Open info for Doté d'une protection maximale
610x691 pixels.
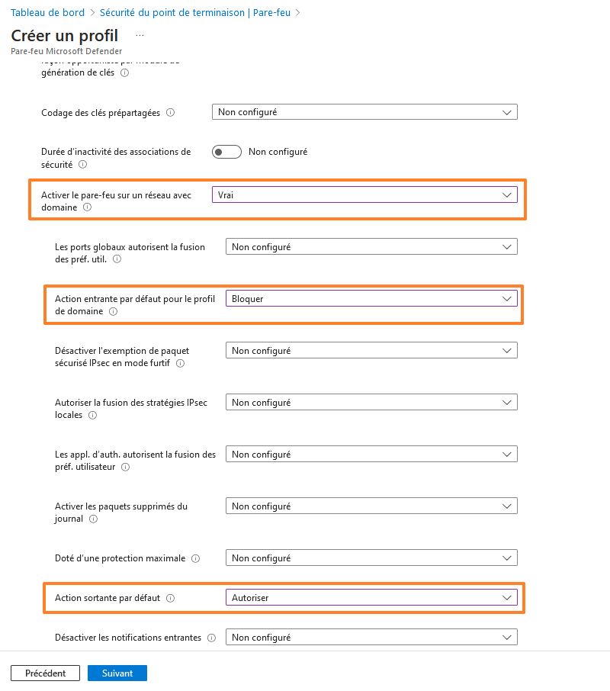(195, 558)
